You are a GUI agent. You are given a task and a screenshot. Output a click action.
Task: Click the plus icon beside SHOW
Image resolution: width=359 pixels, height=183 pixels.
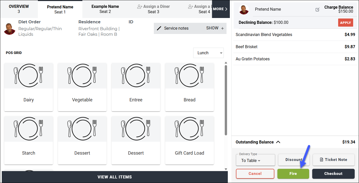tap(222, 28)
